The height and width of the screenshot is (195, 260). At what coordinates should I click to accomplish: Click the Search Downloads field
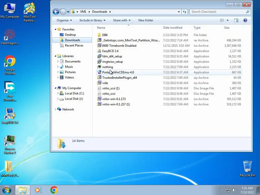220,12
